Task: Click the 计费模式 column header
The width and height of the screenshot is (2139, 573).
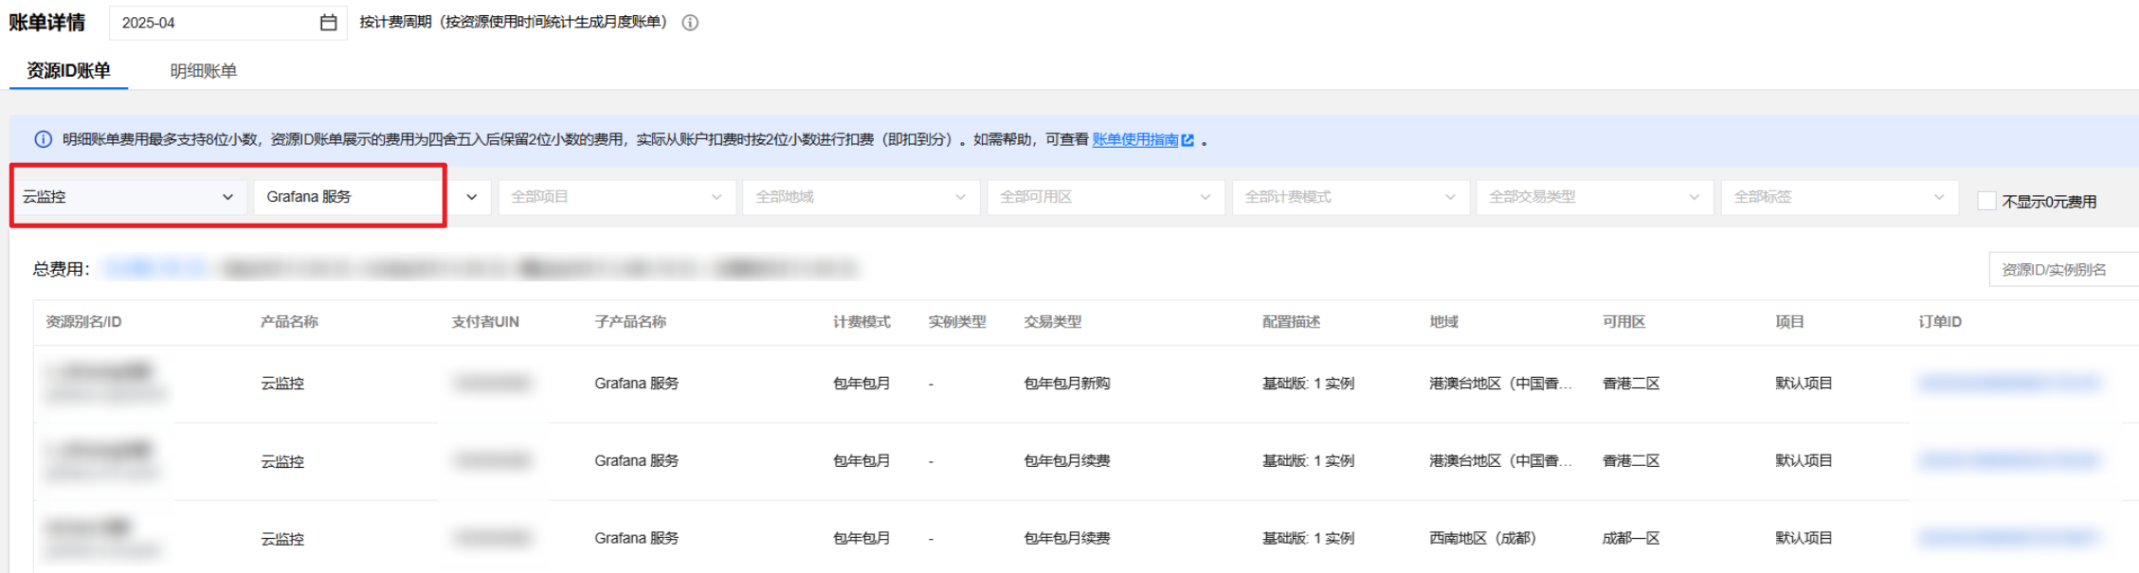Action: 861,322
